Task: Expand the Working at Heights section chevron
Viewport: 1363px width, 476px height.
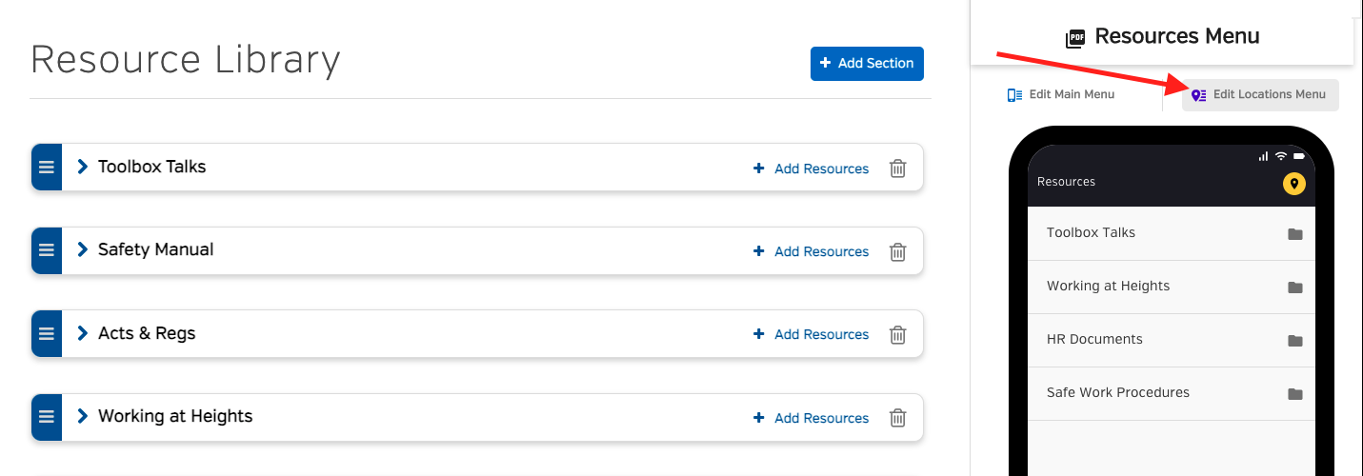Action: 82,416
